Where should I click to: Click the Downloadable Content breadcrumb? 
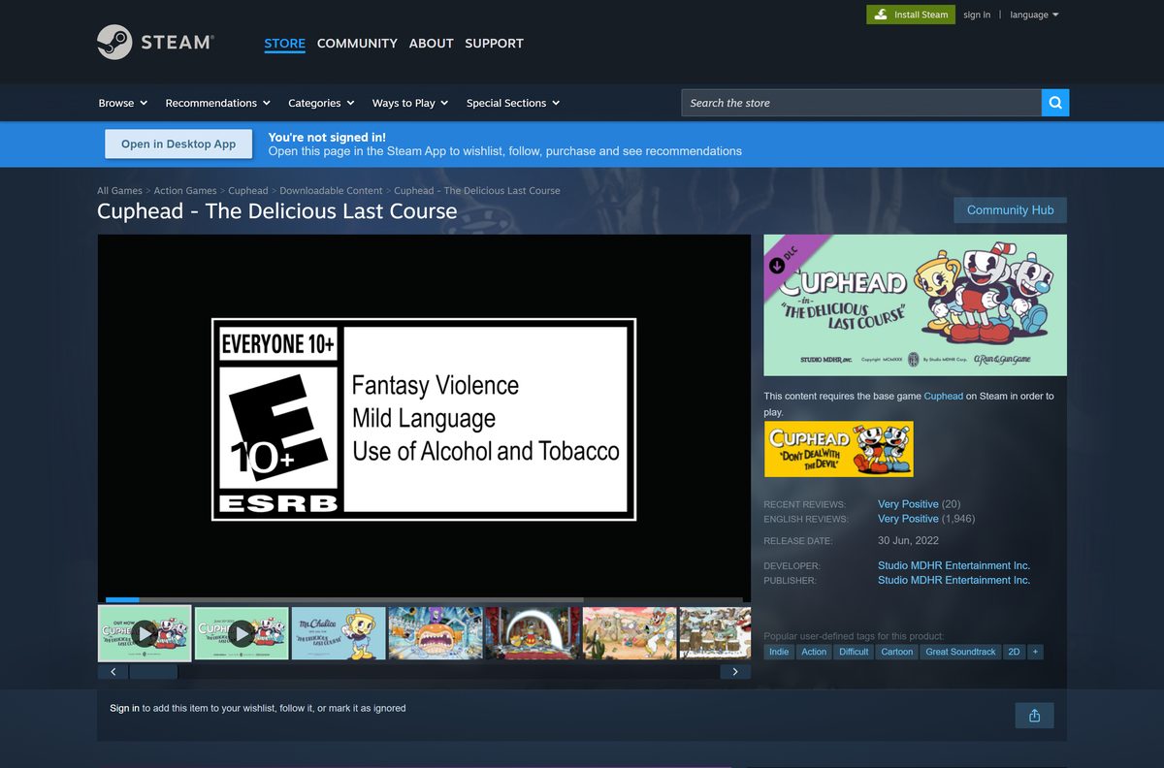click(x=331, y=191)
